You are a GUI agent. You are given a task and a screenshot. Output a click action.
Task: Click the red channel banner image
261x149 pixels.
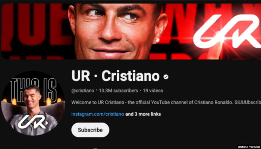[x=131, y=31]
